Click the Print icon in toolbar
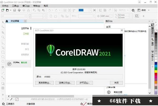The image size is (158, 106). 28,10
